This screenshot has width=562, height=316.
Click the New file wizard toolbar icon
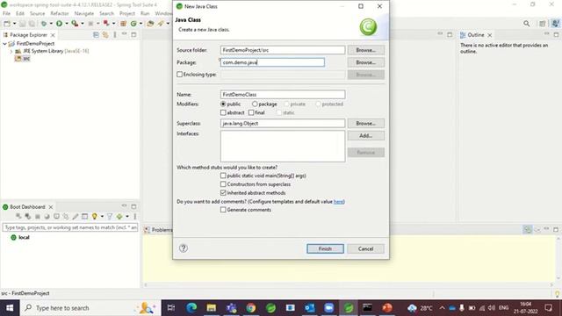[x=7, y=24]
